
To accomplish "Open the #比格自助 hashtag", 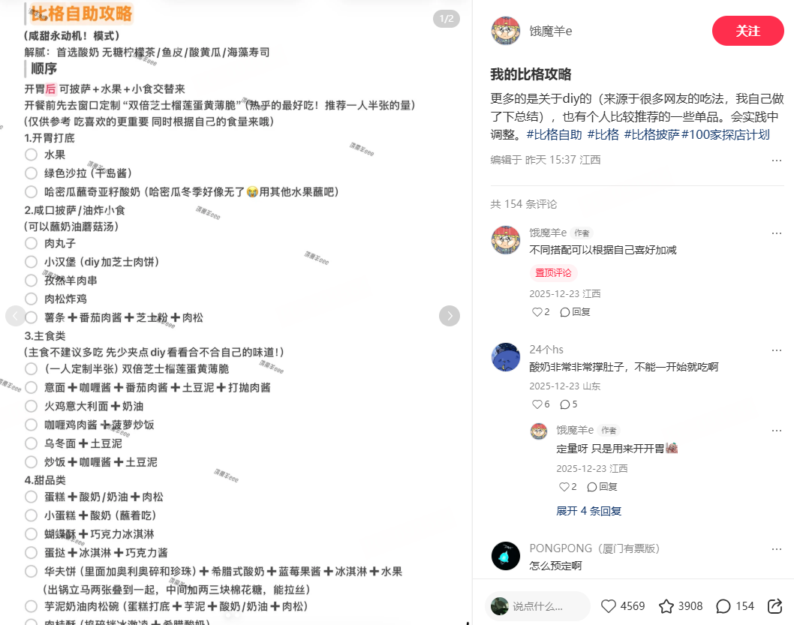I will pyautogui.click(x=554, y=134).
